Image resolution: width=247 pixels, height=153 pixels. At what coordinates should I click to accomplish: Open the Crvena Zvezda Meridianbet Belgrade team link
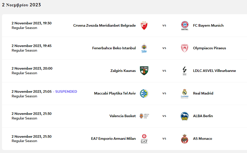104,25
